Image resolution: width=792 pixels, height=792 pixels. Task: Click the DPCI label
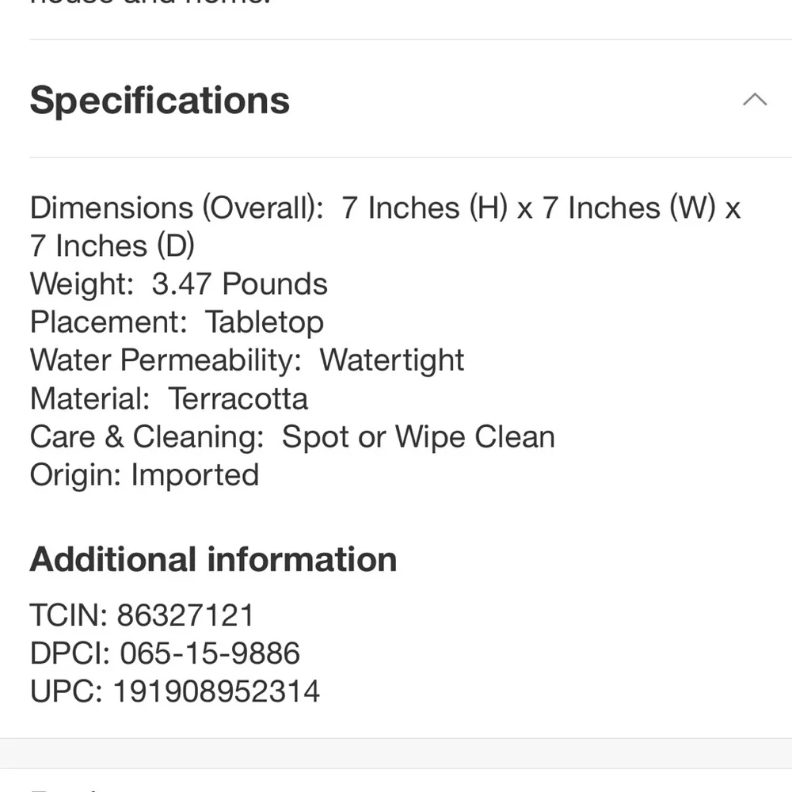tap(70, 653)
